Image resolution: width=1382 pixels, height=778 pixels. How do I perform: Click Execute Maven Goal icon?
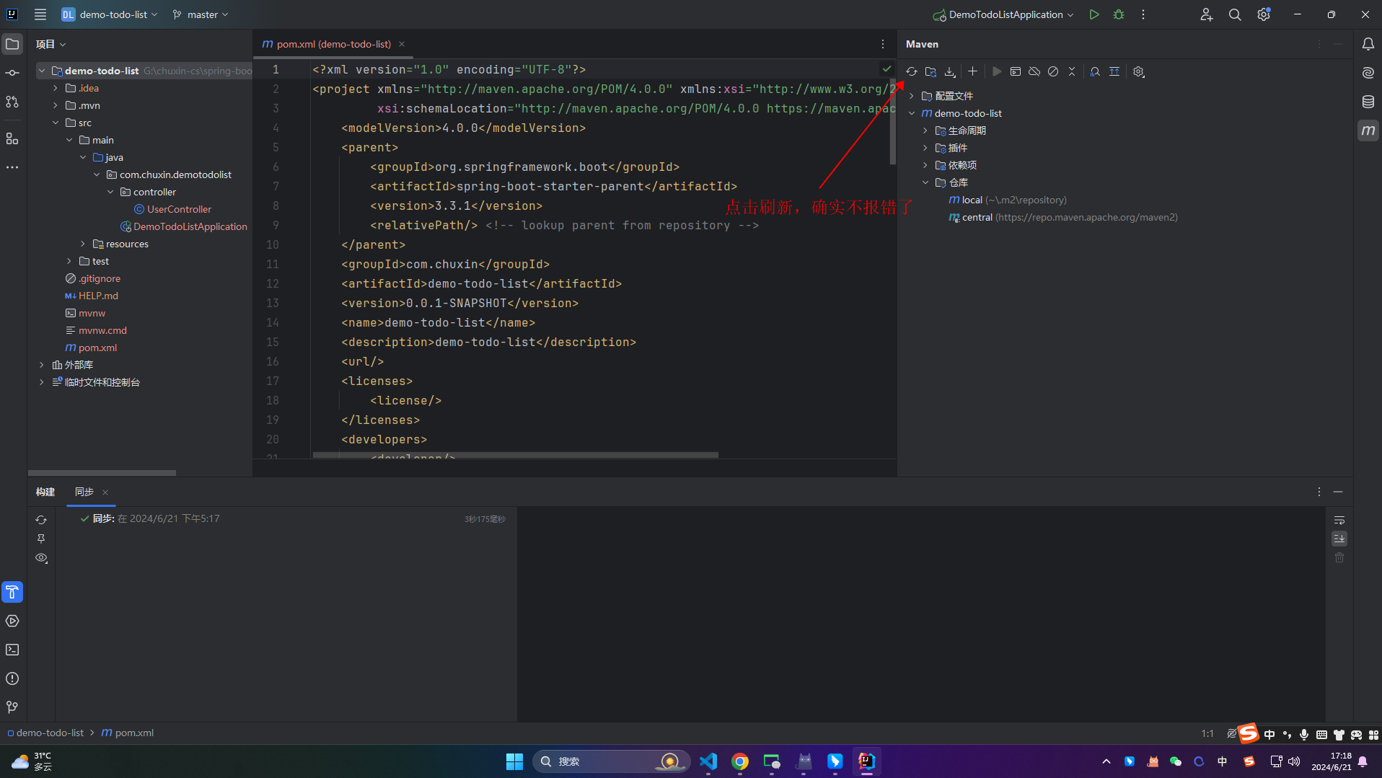pyautogui.click(x=1016, y=71)
